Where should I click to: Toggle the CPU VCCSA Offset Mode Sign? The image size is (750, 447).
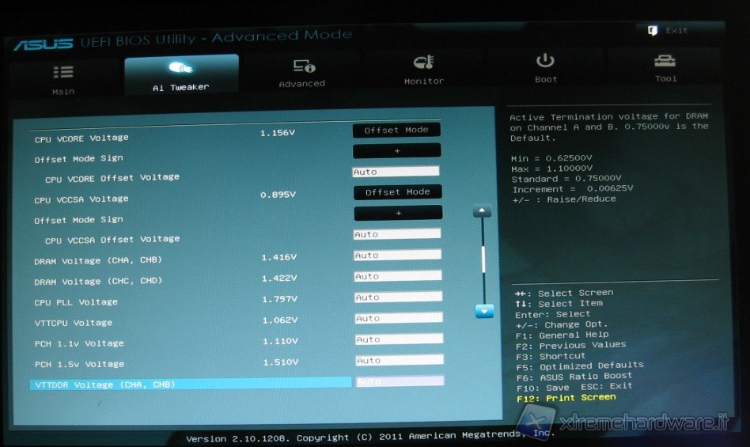pos(398,213)
